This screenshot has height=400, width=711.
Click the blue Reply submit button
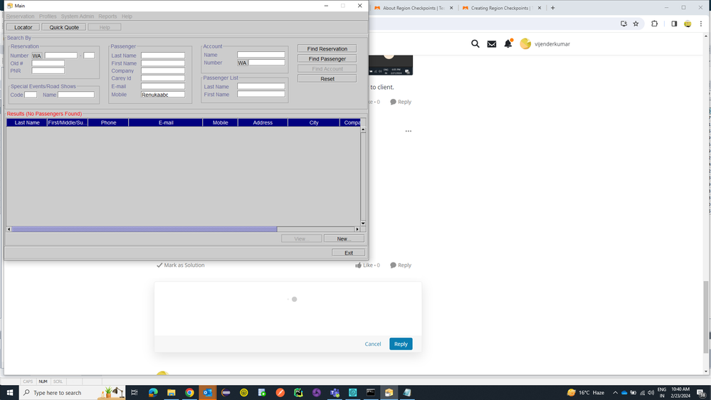[x=401, y=344]
